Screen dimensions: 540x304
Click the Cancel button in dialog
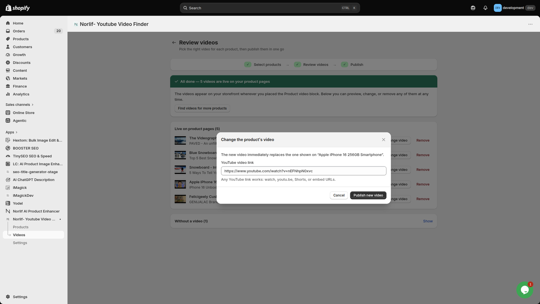click(x=339, y=195)
